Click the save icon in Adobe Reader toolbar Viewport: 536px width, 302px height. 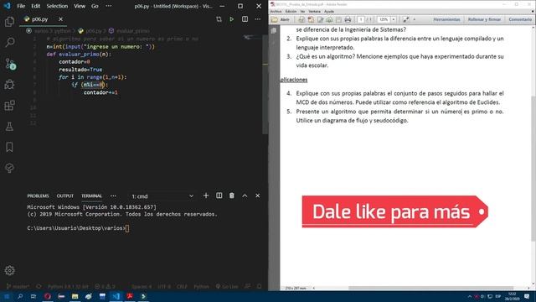point(338,19)
